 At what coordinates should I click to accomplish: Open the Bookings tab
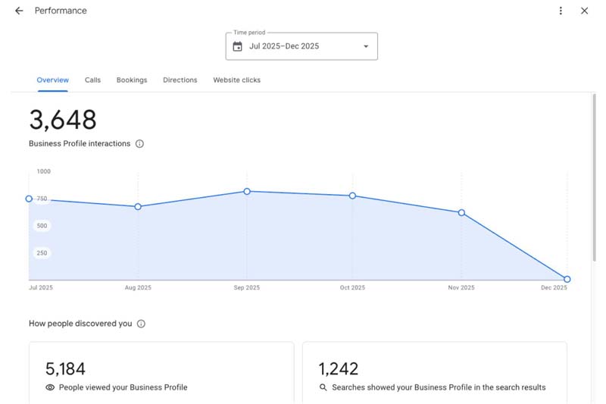[x=132, y=80]
